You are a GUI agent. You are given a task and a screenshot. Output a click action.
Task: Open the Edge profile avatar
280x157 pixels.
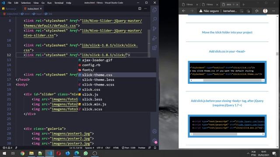pyautogui.click(x=265, y=11)
